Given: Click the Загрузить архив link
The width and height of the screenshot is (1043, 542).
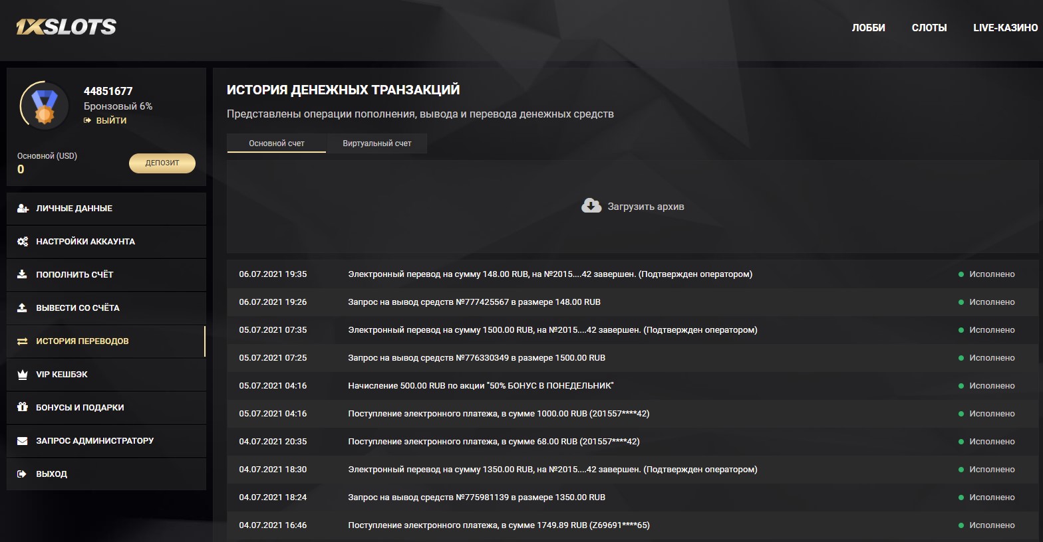Looking at the screenshot, I should point(646,207).
